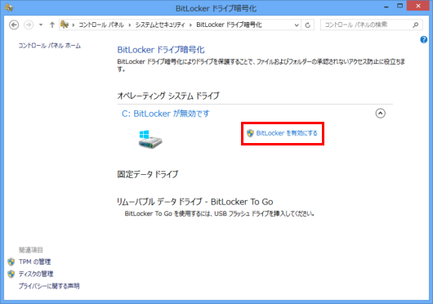This screenshot has height=304, width=433.
Task: Click the Forward navigation arrow
Action: tap(29, 25)
